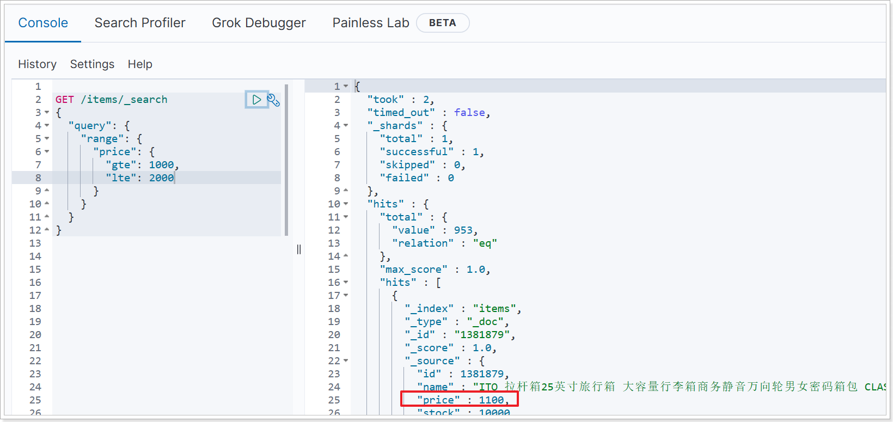Viewport: 893px width, 422px height.
Task: Toggle fold arrow at output line 9
Action: [x=346, y=191]
